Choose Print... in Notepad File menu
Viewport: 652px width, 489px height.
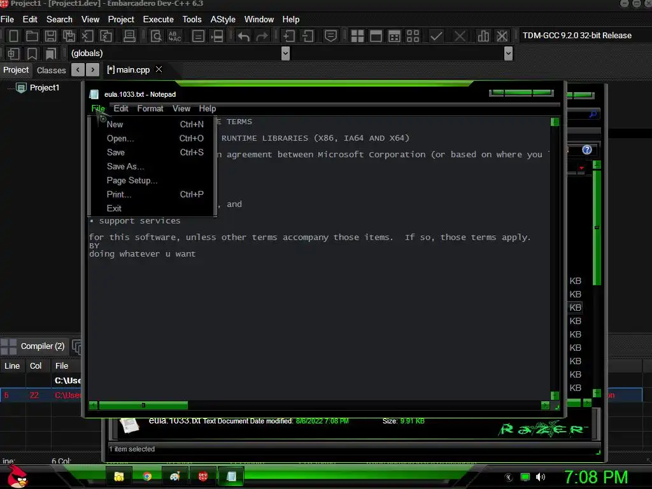152,195
